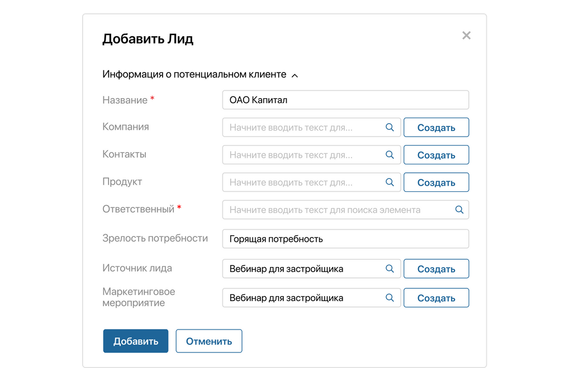Click Создать for Маркетинговое мероприятие

coord(436,297)
